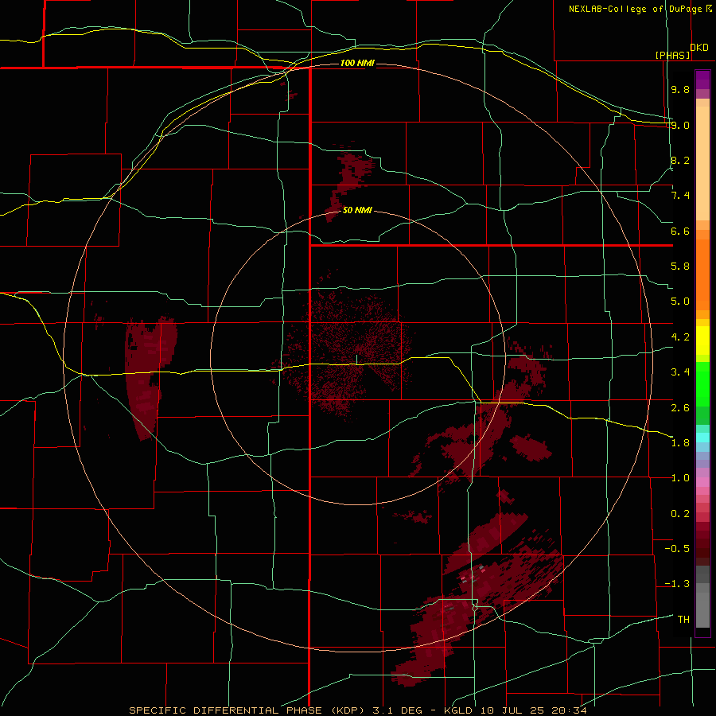Click the 9.0 color scale value
This screenshot has width=716, height=716.
pyautogui.click(x=680, y=125)
